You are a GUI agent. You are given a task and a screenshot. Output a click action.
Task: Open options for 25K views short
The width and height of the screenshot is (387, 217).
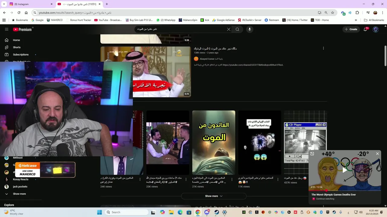(x=186, y=179)
